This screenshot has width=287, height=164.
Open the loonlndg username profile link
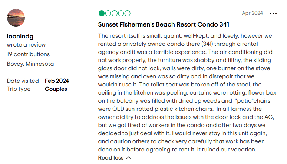pos(19,36)
